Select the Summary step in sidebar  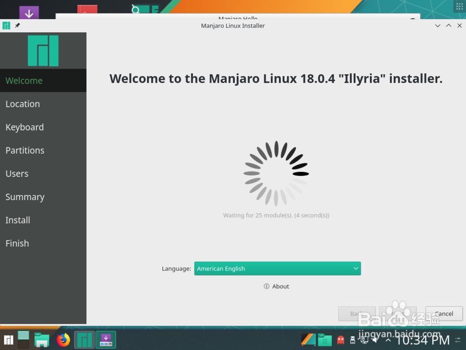[x=43, y=197]
